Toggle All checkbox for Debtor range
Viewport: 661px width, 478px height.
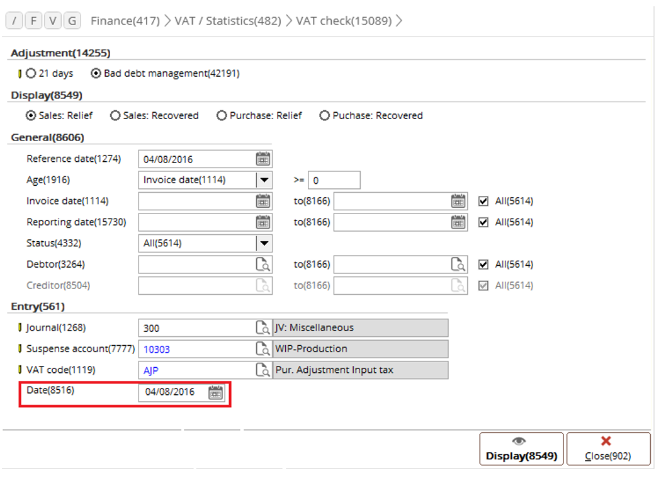[483, 265]
